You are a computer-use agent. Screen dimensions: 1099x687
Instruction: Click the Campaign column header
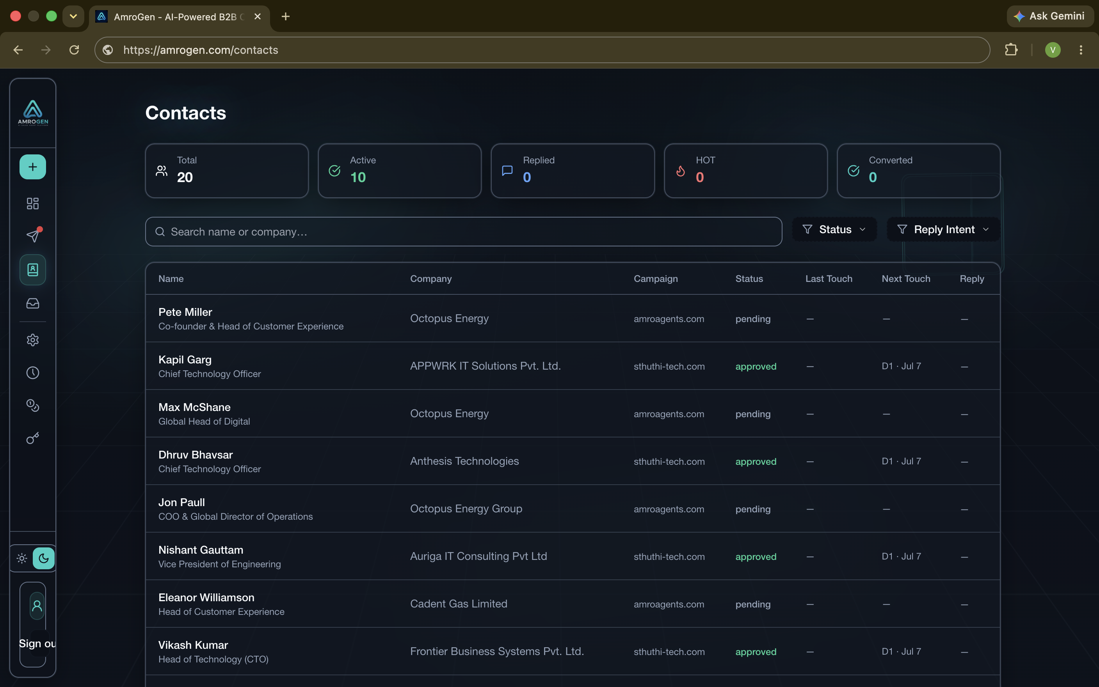[x=656, y=278]
